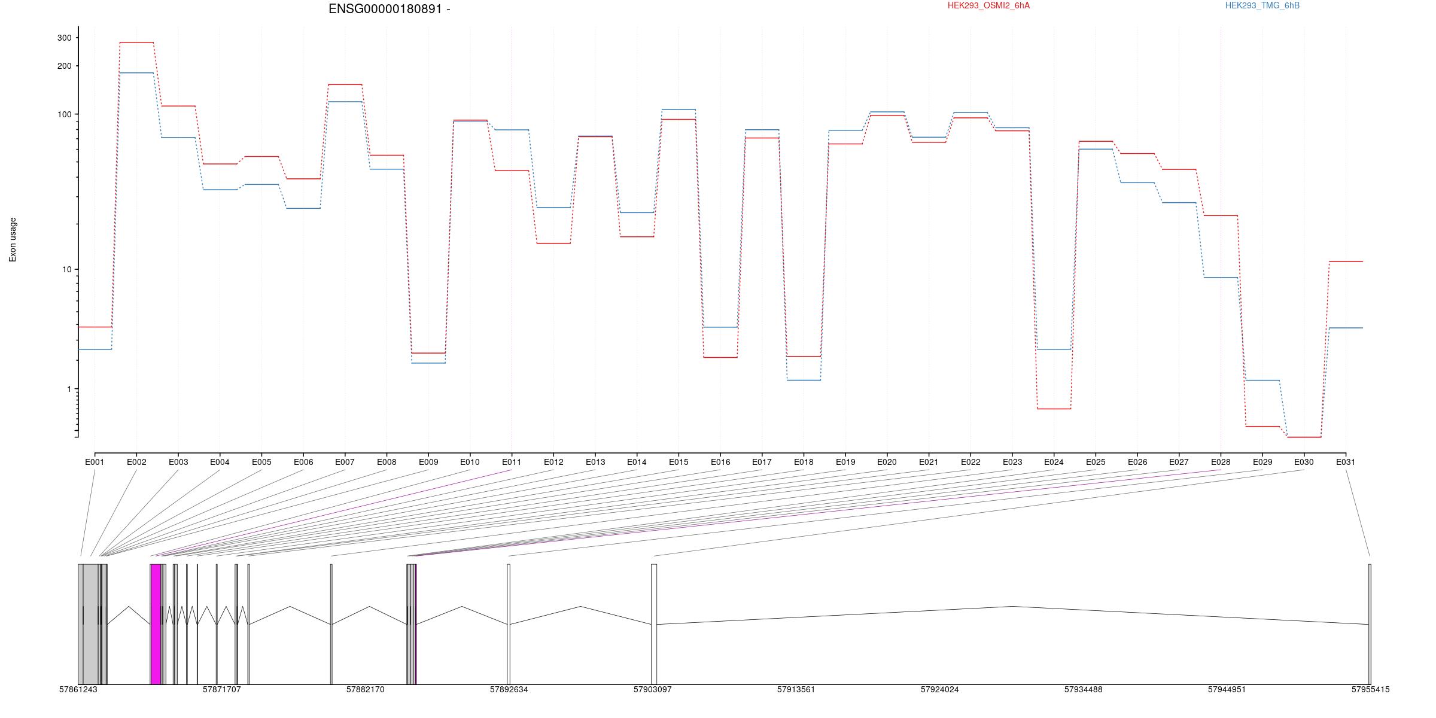1436x718 pixels.
Task: Click exon label E006
Action: tap(303, 462)
